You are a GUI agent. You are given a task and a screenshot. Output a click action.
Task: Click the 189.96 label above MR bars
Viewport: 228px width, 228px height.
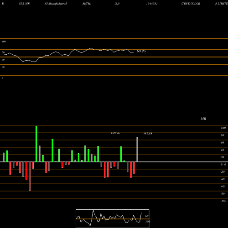point(115,133)
